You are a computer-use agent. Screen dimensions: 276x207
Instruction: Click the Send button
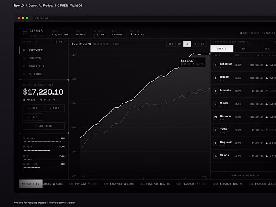pyautogui.click(x=33, y=108)
